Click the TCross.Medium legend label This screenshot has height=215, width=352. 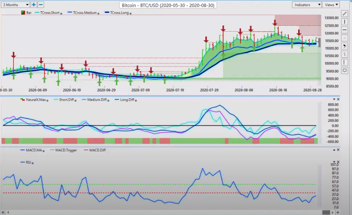(x=85, y=12)
